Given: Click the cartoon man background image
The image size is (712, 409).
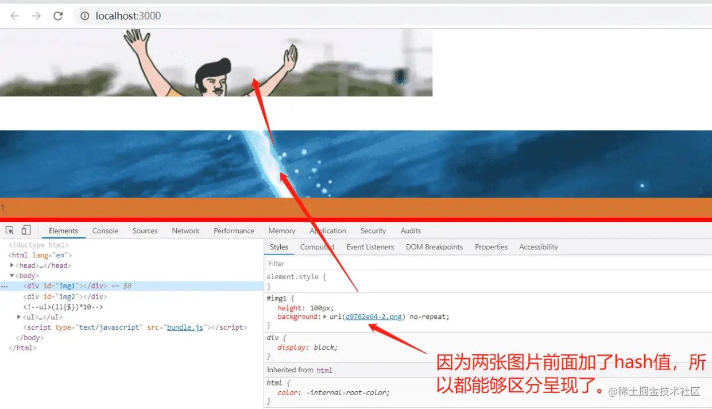Looking at the screenshot, I should pyautogui.click(x=216, y=63).
